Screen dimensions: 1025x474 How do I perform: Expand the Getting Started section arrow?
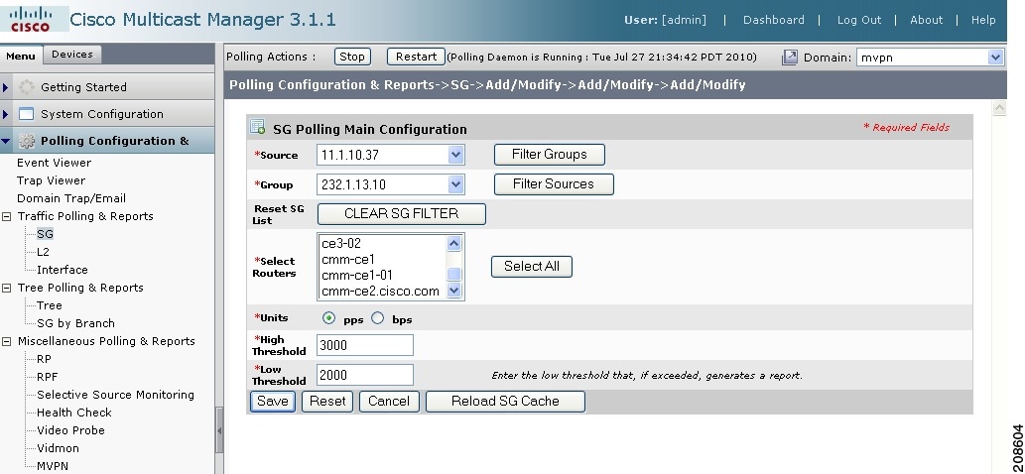pos(6,87)
